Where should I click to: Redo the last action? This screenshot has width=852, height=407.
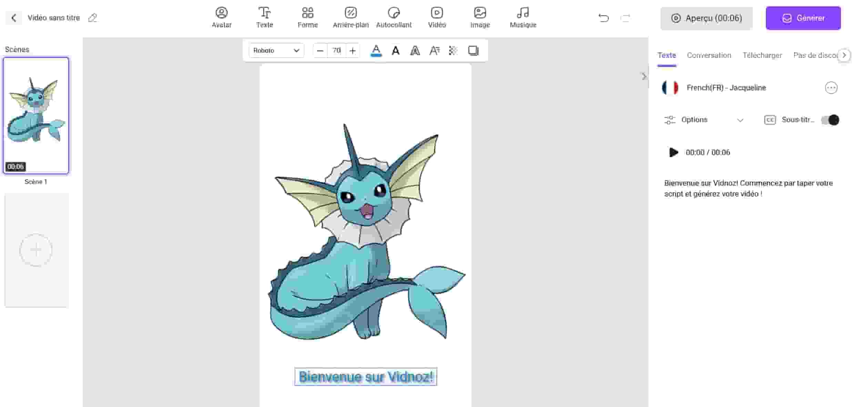(x=625, y=18)
